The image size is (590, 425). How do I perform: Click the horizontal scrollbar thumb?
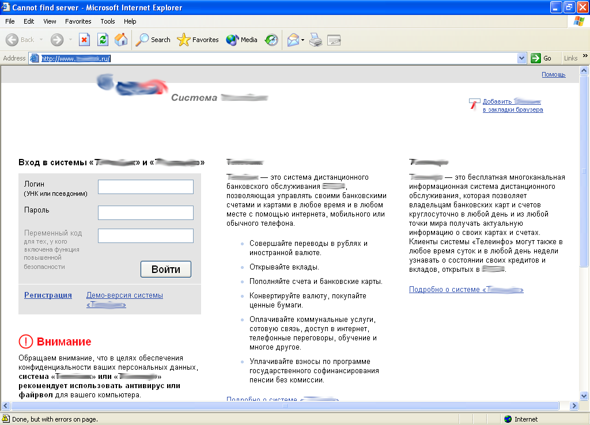(x=285, y=406)
